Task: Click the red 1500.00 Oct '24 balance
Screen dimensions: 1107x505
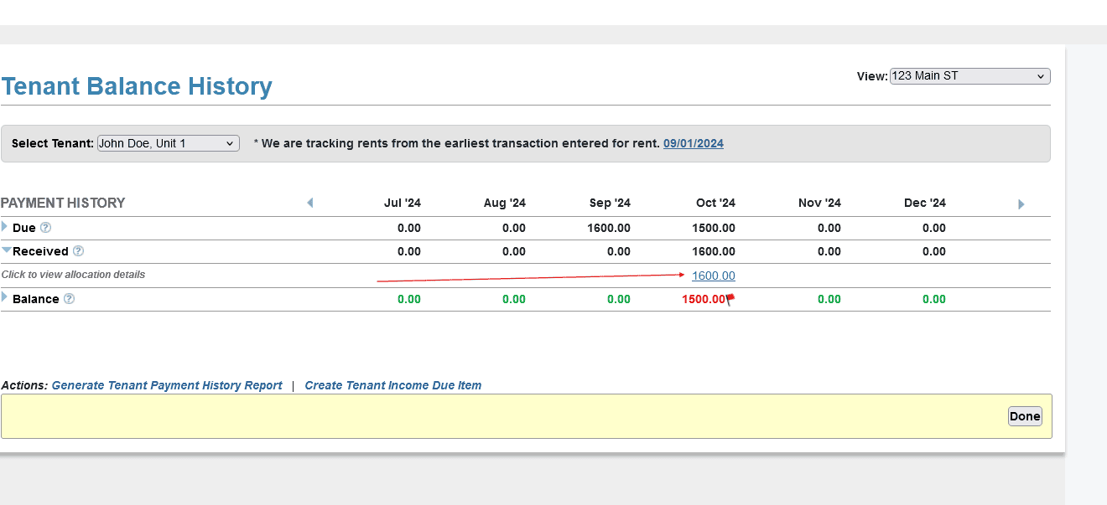Action: click(703, 299)
